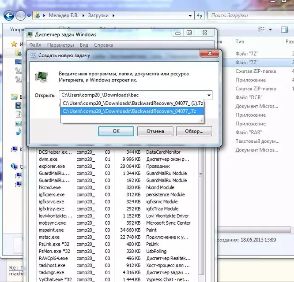Open recent locations dropdown next to Forward
Viewport: 294px width, 282px height.
29,16
